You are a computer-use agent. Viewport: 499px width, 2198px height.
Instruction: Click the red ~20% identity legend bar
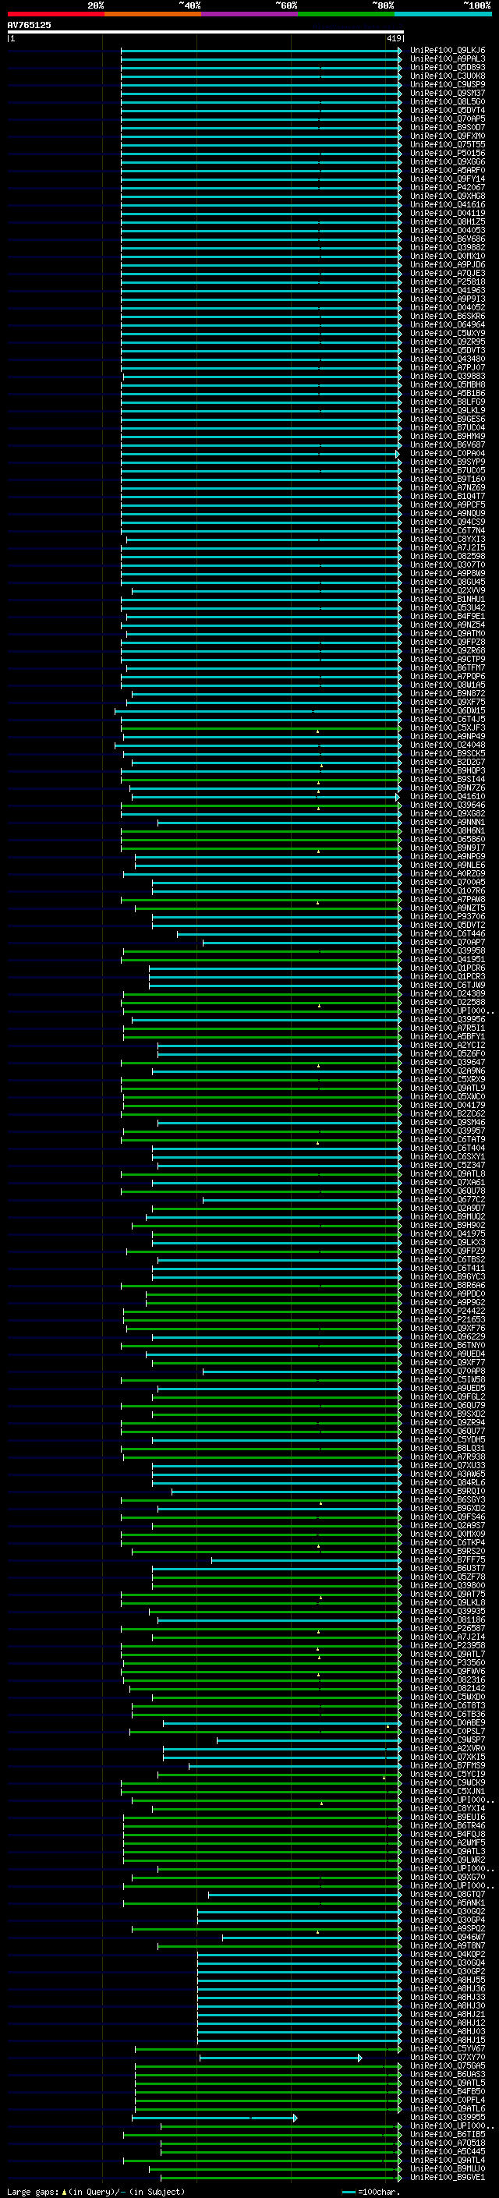click(x=55, y=14)
